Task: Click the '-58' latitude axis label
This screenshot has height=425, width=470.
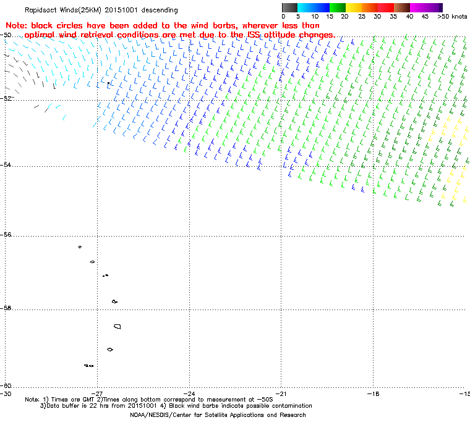Action: (x=6, y=308)
